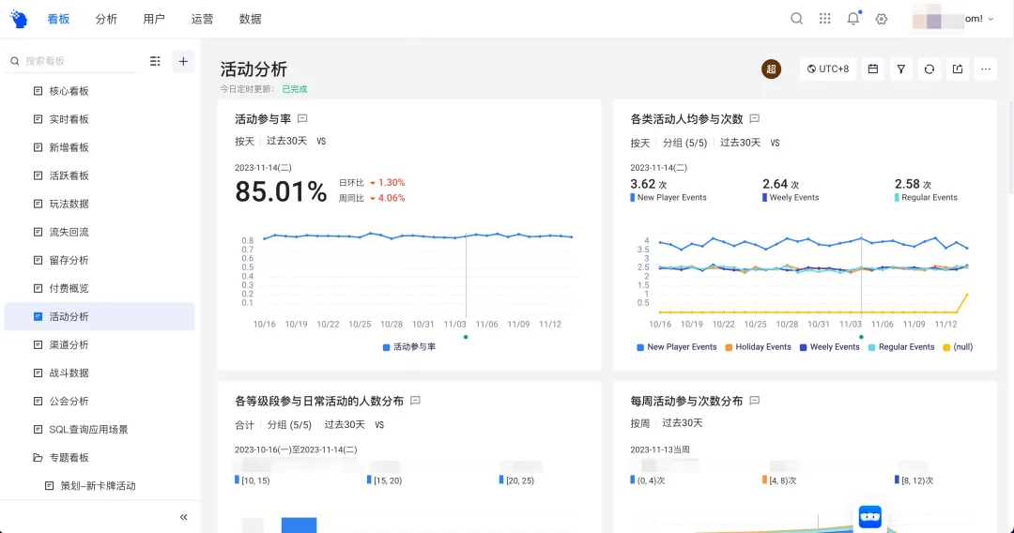Collapse the sidebar with double chevron
Viewport: 1014px width, 533px height.
[184, 517]
